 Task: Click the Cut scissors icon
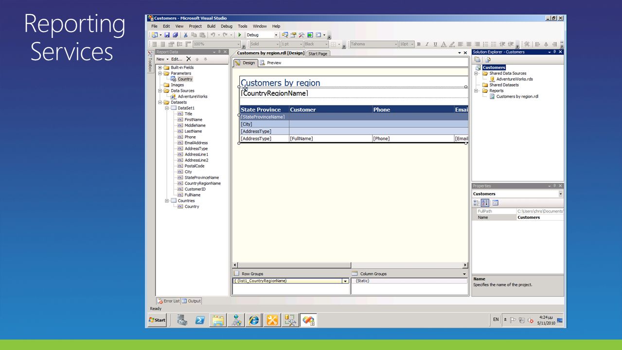[x=185, y=35]
